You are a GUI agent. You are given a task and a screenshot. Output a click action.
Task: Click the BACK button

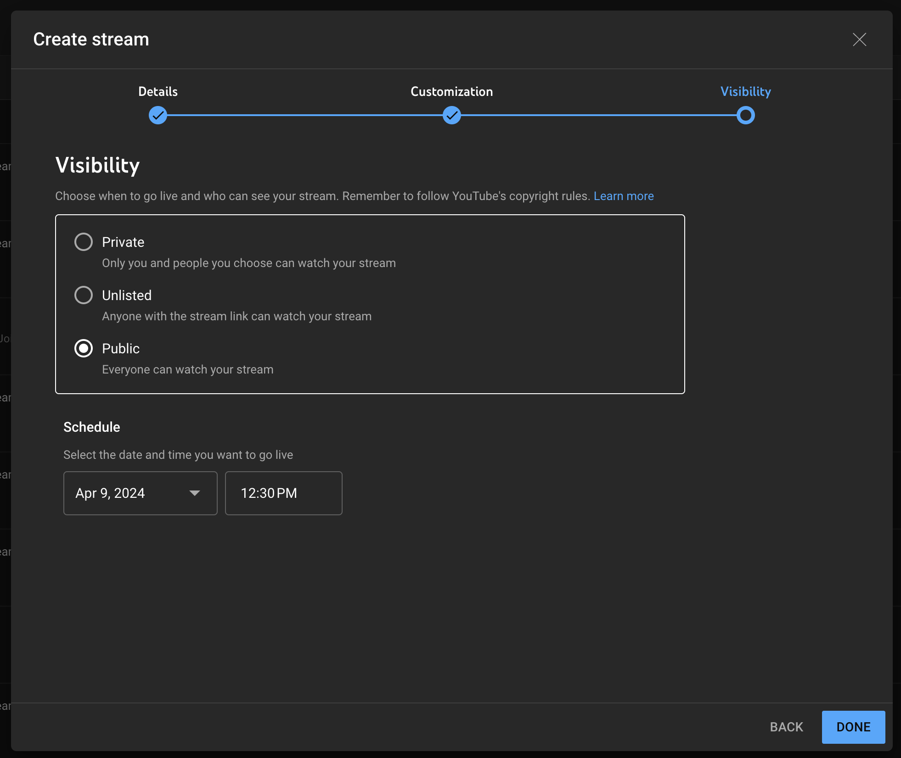click(787, 727)
